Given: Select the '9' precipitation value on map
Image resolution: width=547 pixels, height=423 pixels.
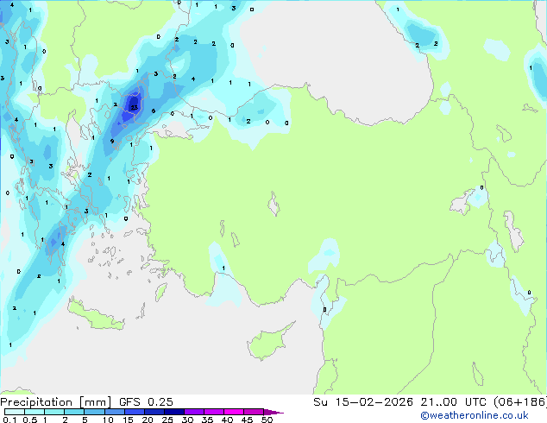Looking at the screenshot, I should (112, 142).
